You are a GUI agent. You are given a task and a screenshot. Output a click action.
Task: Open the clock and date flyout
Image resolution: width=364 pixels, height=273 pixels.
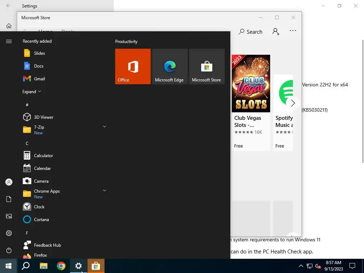pos(333,266)
